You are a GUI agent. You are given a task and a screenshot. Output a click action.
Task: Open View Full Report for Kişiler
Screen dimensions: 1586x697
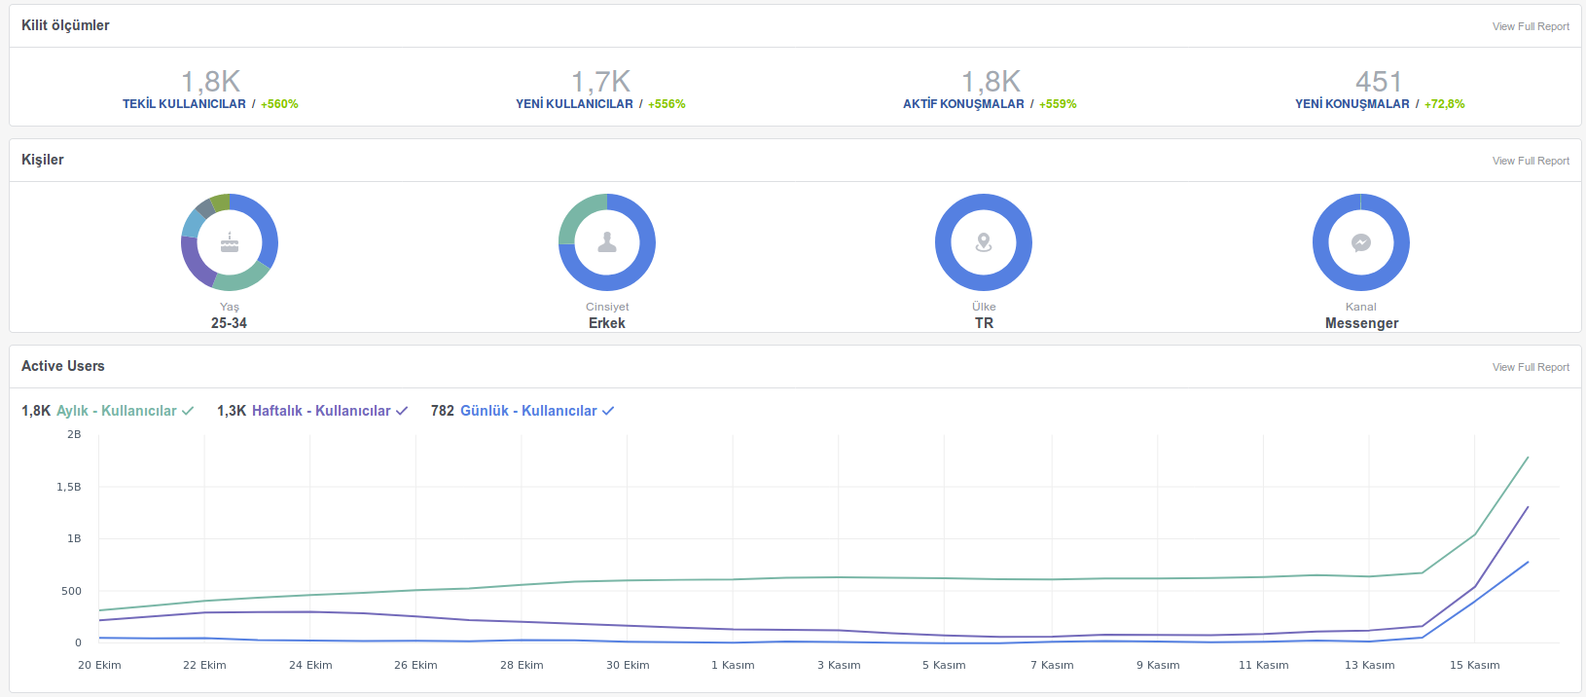[1531, 161]
